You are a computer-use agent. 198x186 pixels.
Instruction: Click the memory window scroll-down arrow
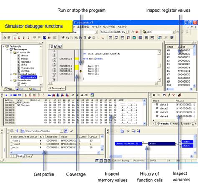(x=145, y=123)
